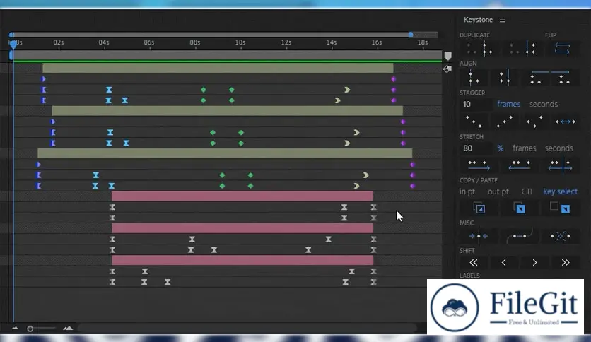The image size is (591, 342).
Task: Click the 14s mark on time ruler
Action: point(332,42)
